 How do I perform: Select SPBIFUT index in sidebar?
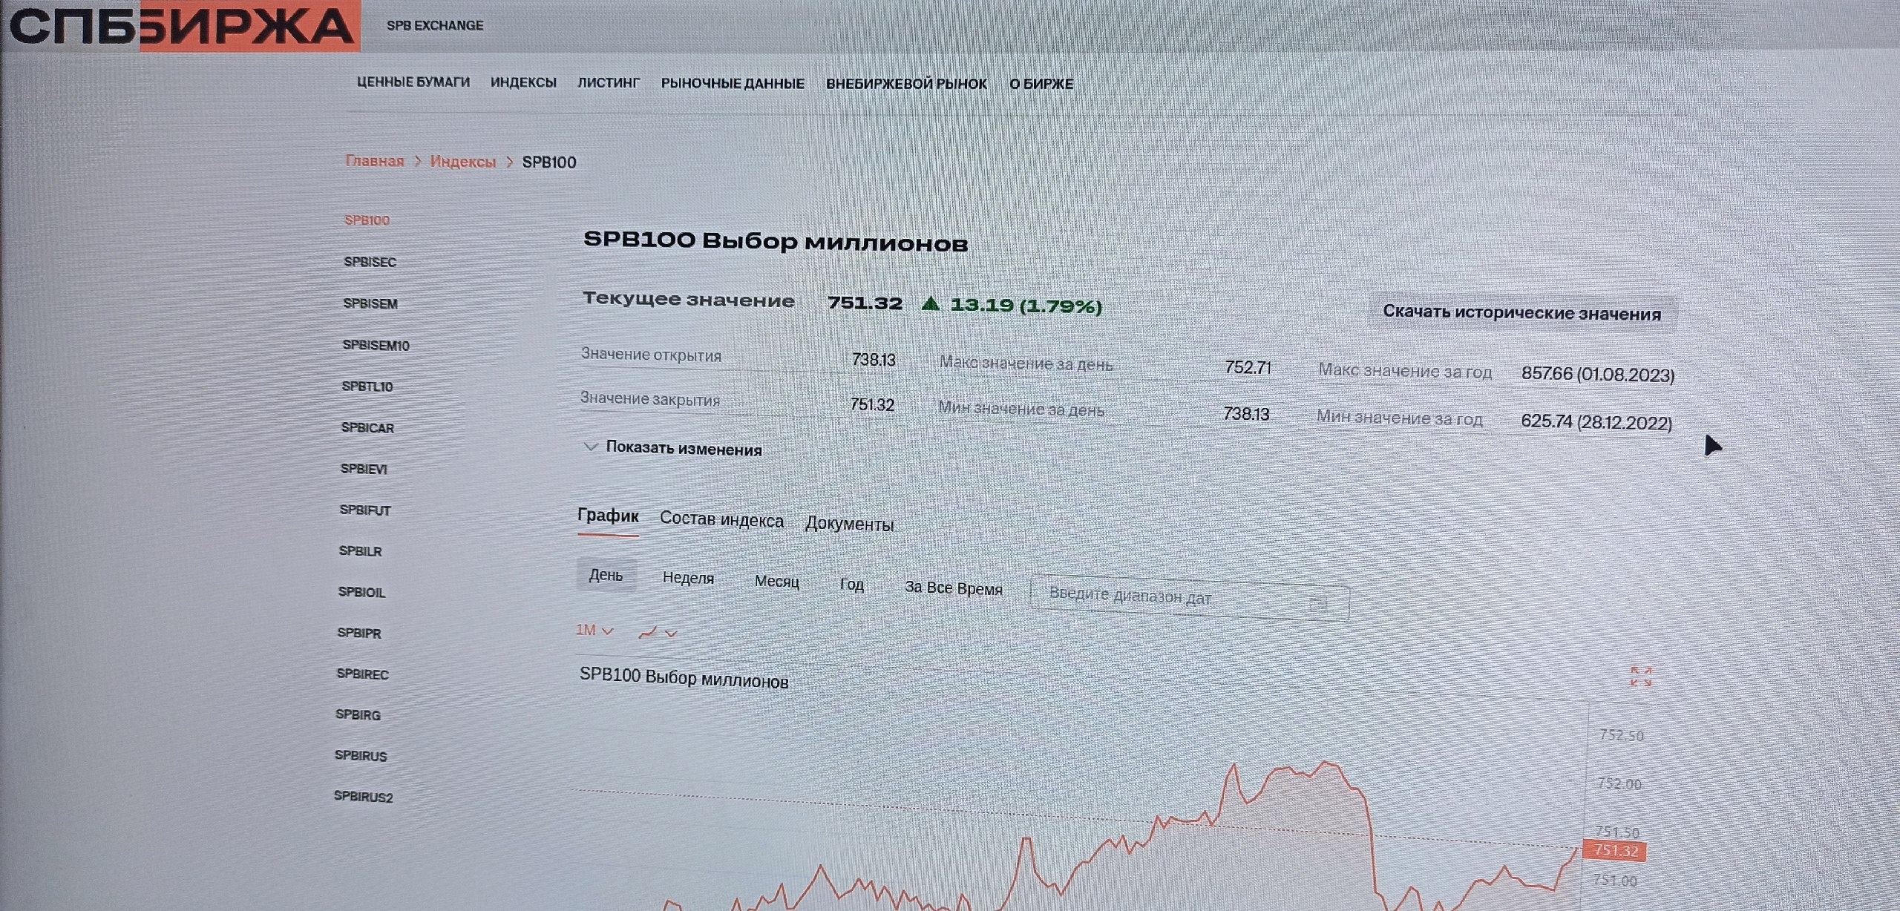[x=365, y=510]
